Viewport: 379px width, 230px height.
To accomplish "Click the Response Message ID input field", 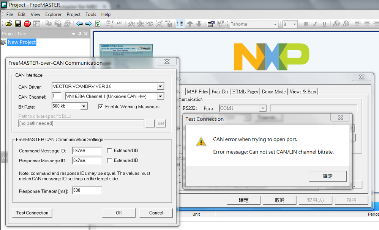I will [x=87, y=160].
